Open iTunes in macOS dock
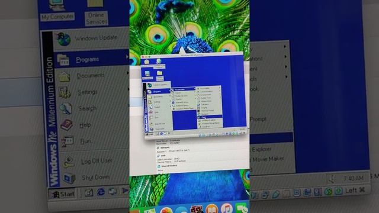The height and width of the screenshot is (213, 379). (226, 209)
